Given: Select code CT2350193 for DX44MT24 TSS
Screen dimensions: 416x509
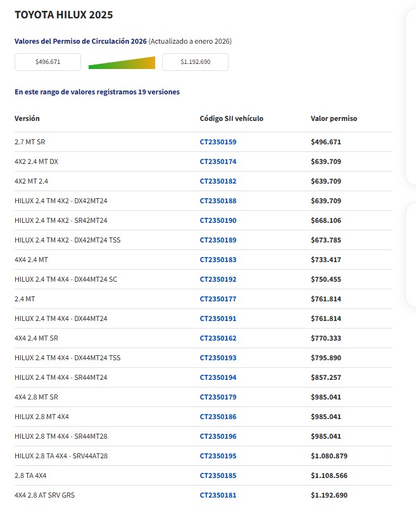Looking at the screenshot, I should click(x=218, y=358).
